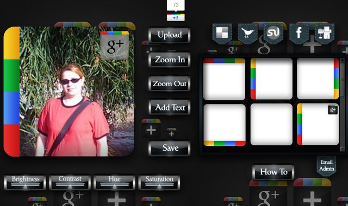Share via the Facebook icon

point(299,33)
